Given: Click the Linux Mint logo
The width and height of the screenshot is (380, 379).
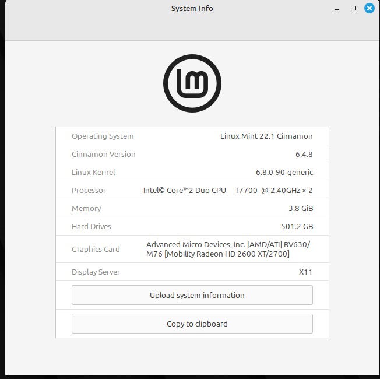Looking at the screenshot, I should tap(192, 83).
